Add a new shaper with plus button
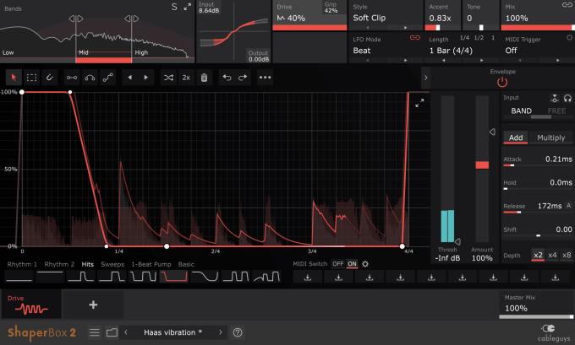This screenshot has height=345, width=575. point(93,305)
